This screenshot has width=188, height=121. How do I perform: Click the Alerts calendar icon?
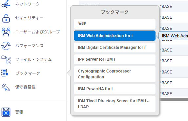coord(6,112)
